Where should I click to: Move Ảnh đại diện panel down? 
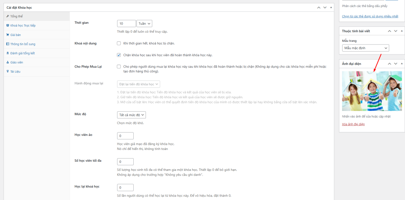point(395,63)
